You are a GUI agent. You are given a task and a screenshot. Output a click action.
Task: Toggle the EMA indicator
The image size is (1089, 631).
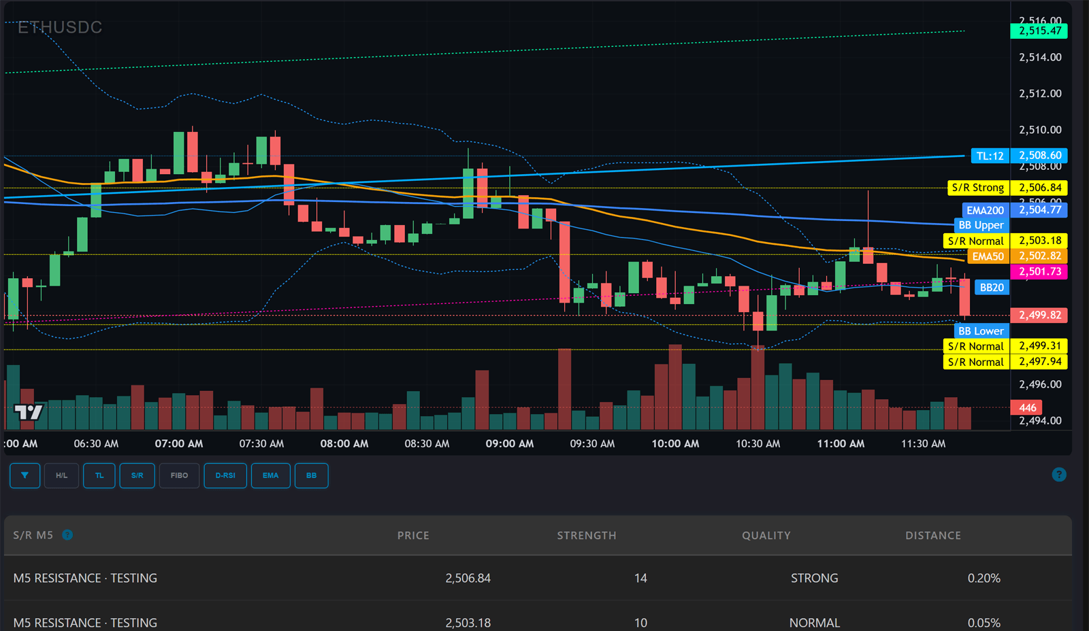click(x=270, y=475)
